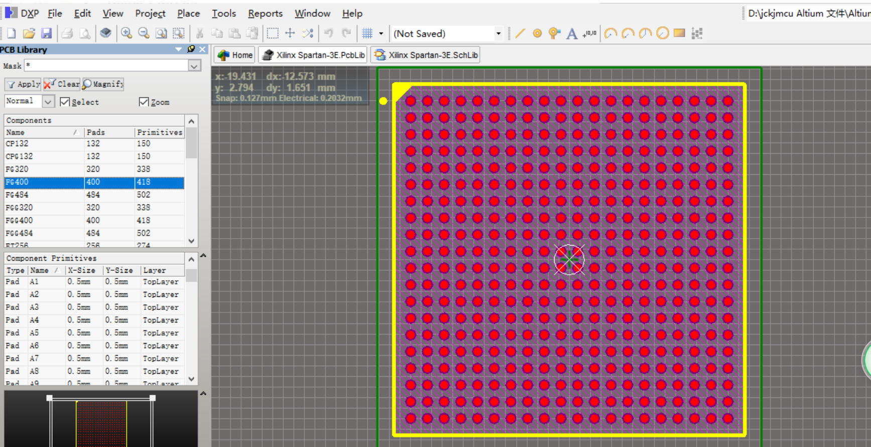Select the Place Line tool
This screenshot has width=871, height=447.
pyautogui.click(x=520, y=34)
